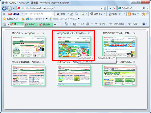Close the ビギナーガイド thumbnail

click(x=134, y=62)
